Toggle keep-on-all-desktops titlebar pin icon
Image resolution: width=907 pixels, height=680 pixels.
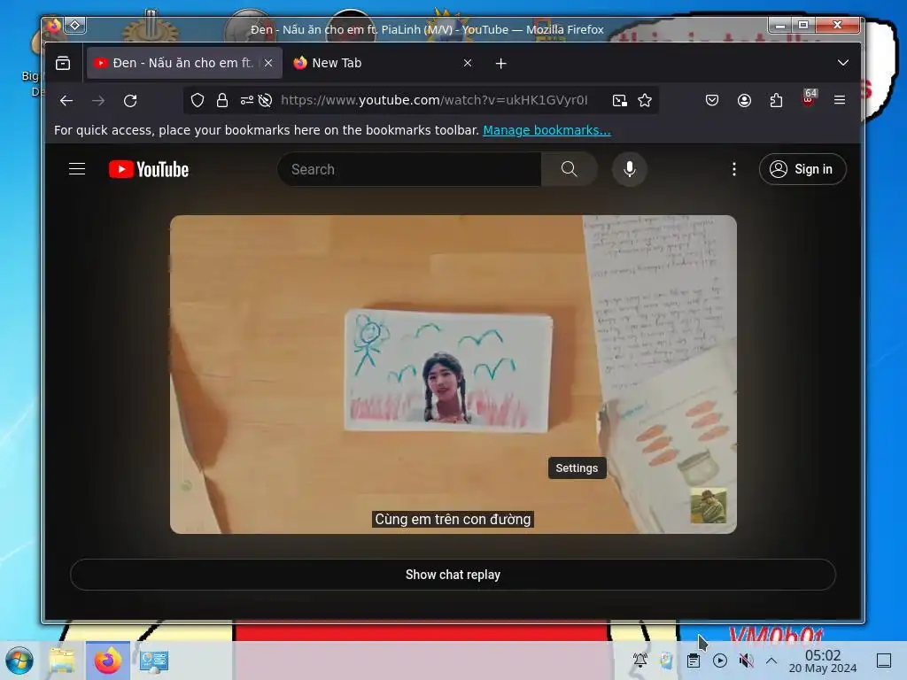75,26
